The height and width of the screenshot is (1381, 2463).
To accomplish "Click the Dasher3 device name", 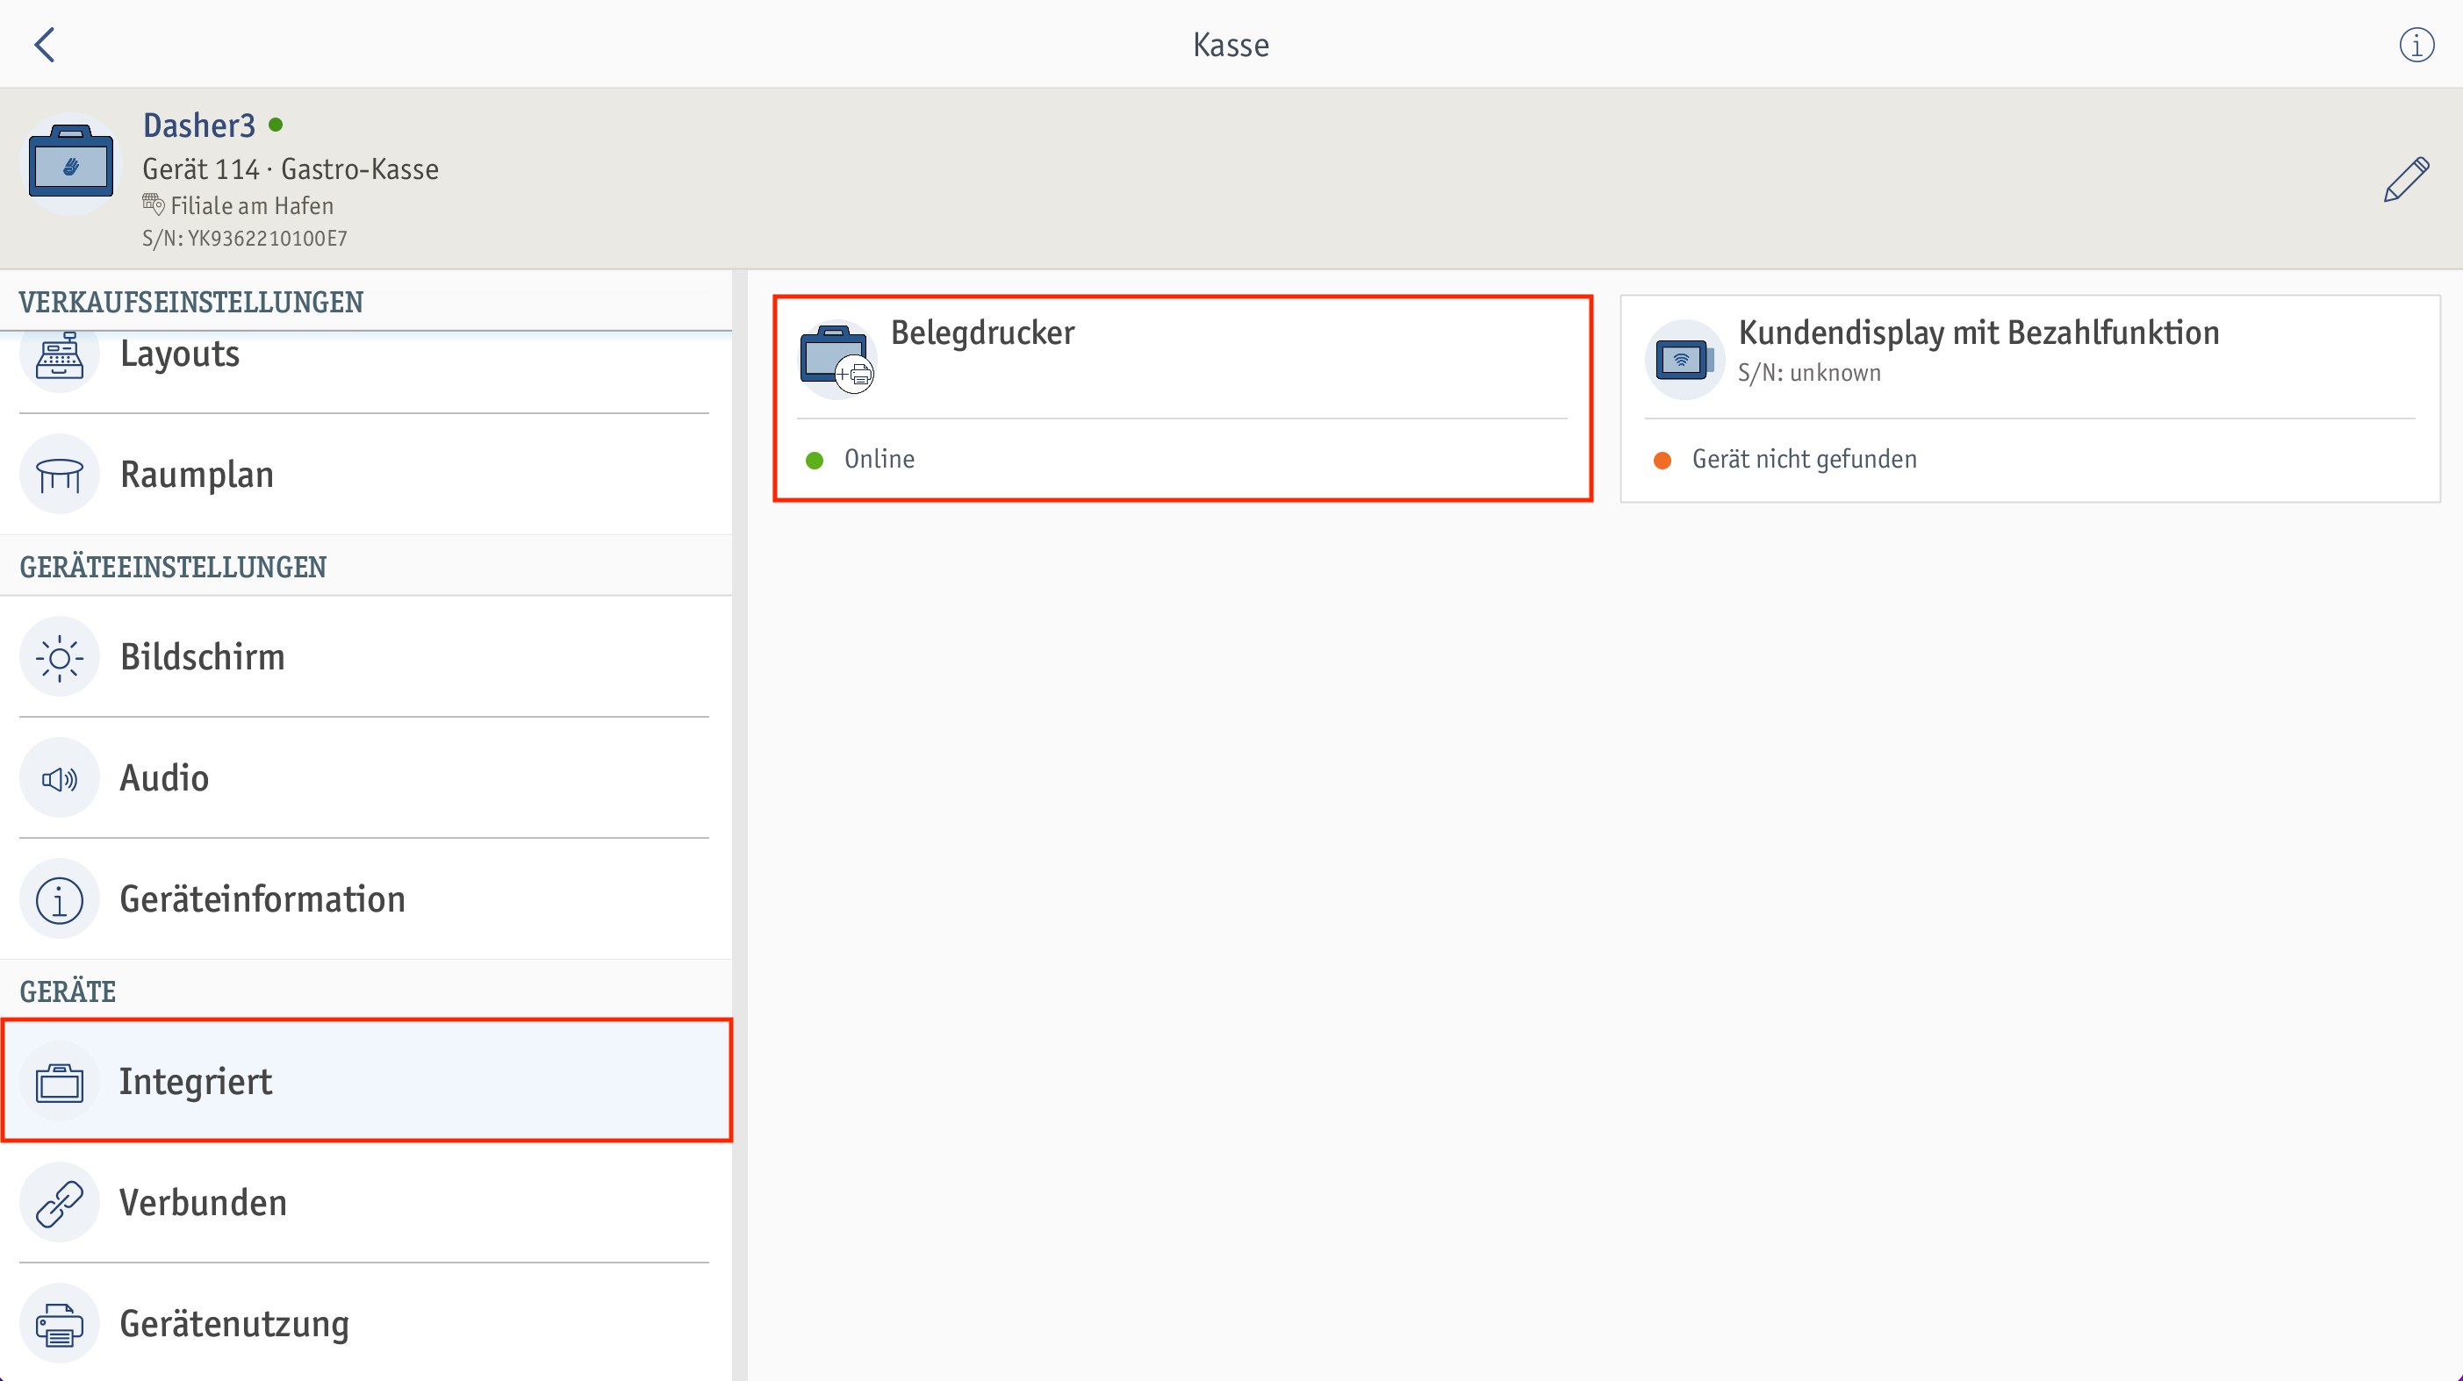I will (x=199, y=125).
